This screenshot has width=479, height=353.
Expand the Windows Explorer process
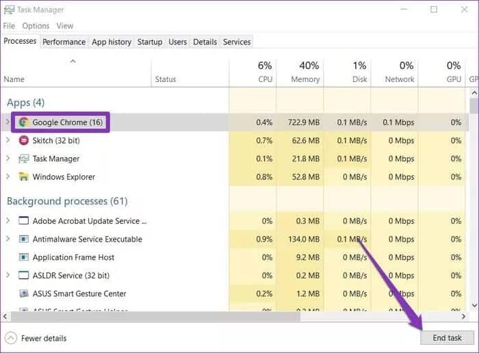tap(8, 176)
